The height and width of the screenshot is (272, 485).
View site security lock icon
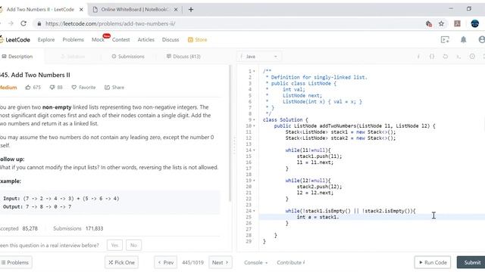pos(39,23)
